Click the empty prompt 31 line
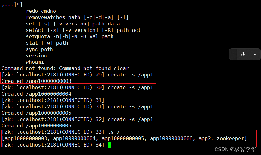261x155 pixels. click(x=53, y=100)
